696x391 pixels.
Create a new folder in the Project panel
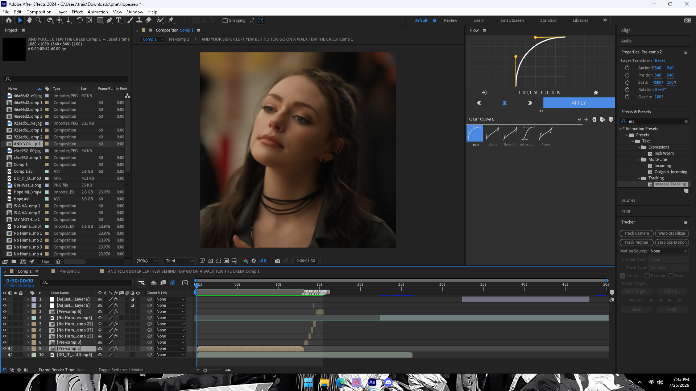(x=14, y=262)
